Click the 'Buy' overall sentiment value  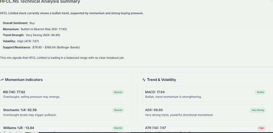(x=32, y=23)
